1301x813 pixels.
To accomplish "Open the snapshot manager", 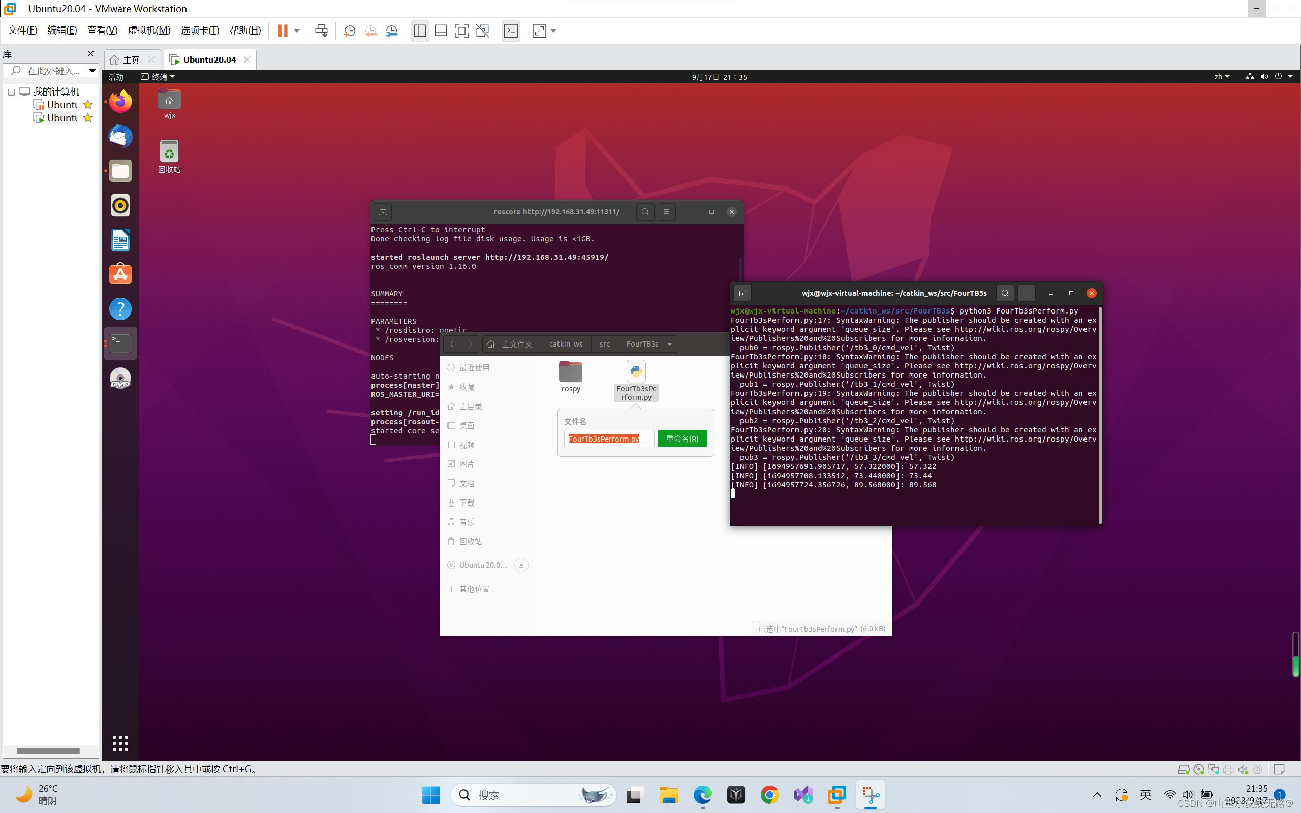I will point(392,30).
